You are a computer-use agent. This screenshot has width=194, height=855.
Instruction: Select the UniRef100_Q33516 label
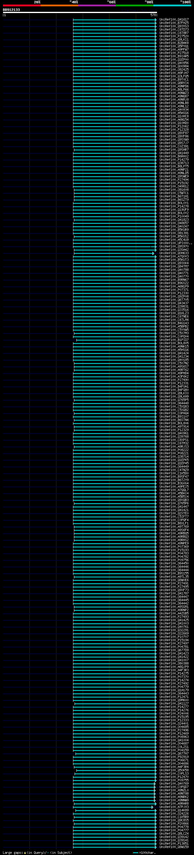pyautogui.click(x=174, y=310)
